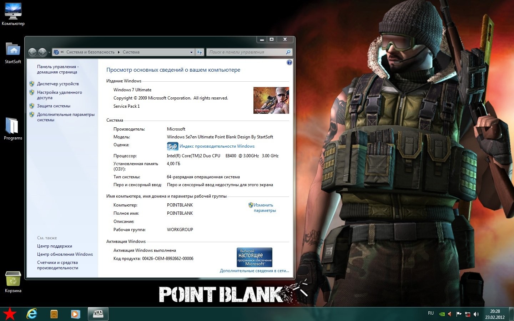Go to Панель управления домашняя страница

[58, 69]
